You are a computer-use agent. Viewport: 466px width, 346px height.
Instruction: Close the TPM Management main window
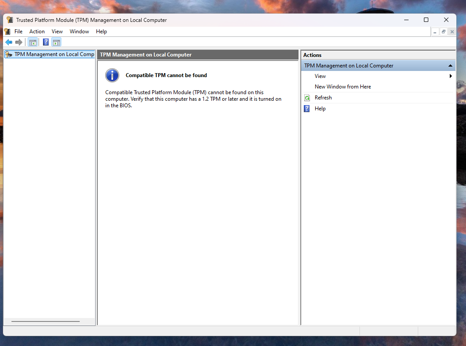point(446,20)
